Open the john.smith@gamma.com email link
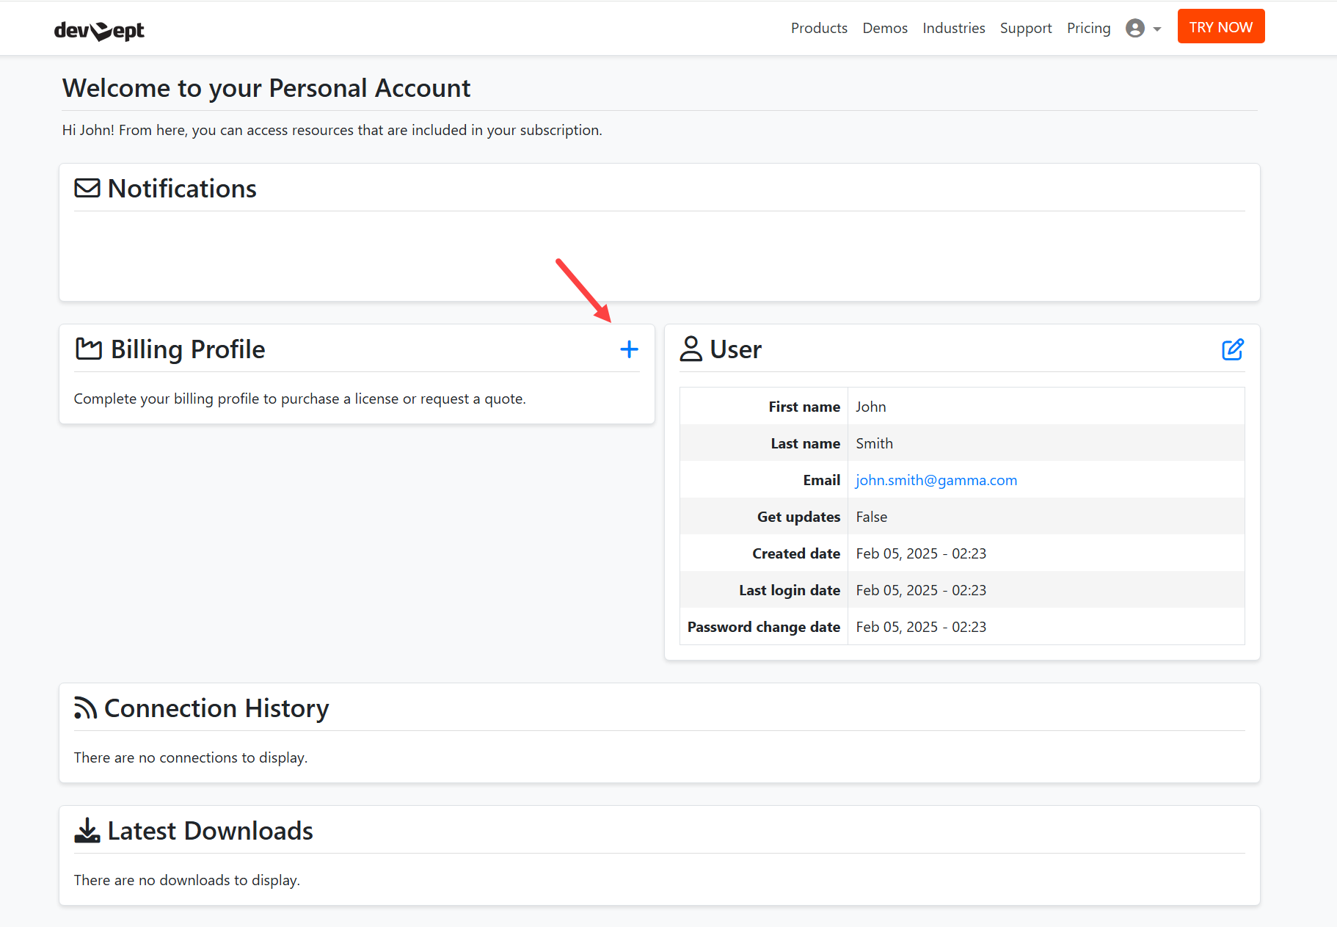The image size is (1337, 927). pyautogui.click(x=936, y=480)
